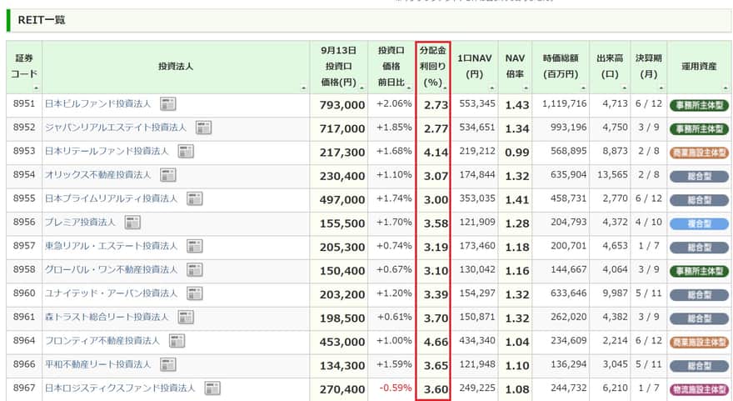Sort by 決算期(月) column
The height and width of the screenshot is (401, 733).
(661, 88)
